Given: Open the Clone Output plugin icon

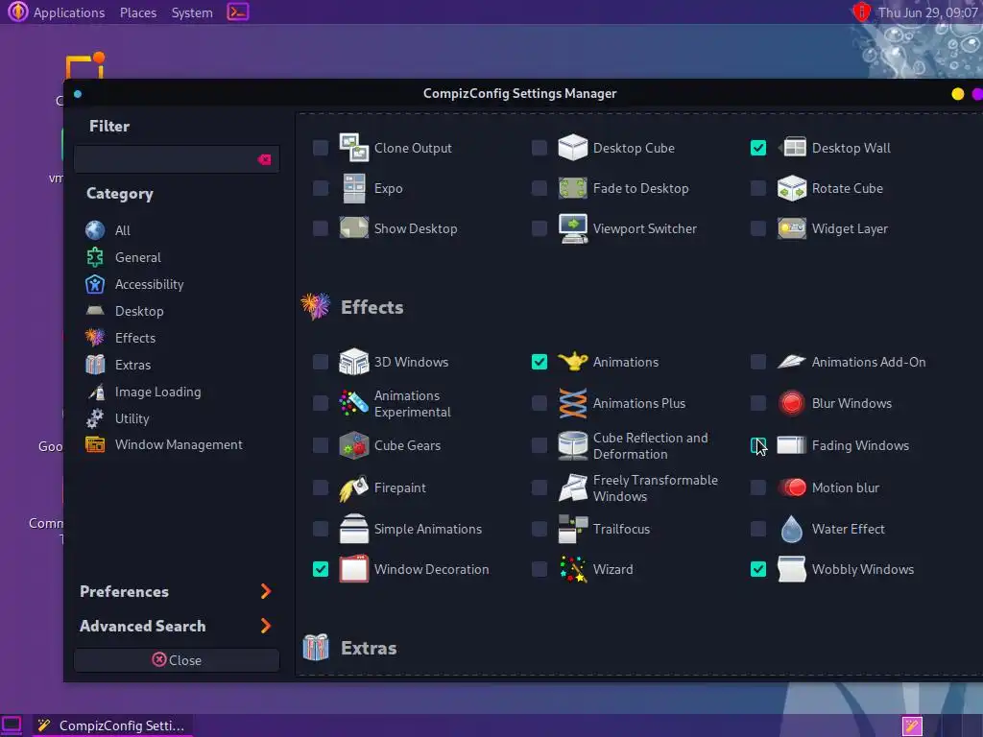Looking at the screenshot, I should [x=353, y=148].
